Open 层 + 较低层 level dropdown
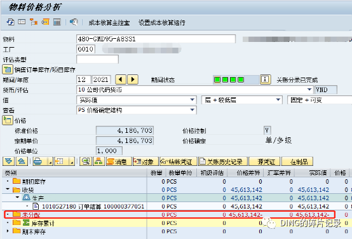The image size is (352, 239). [278, 100]
